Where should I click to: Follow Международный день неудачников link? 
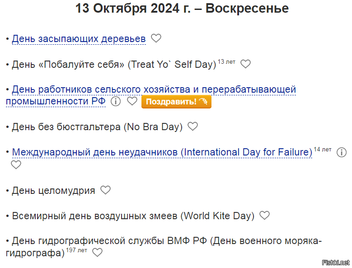click(x=162, y=152)
